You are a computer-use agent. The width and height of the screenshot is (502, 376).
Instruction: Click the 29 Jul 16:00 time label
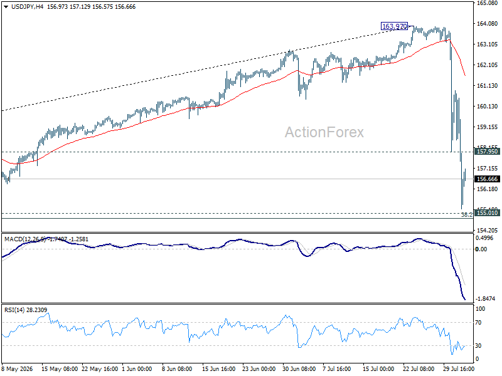pos(459,369)
